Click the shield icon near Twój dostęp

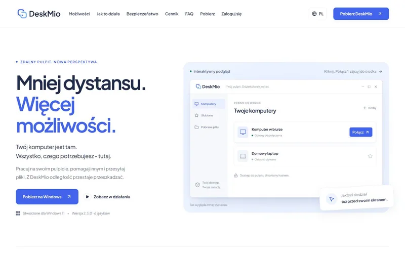(197, 185)
